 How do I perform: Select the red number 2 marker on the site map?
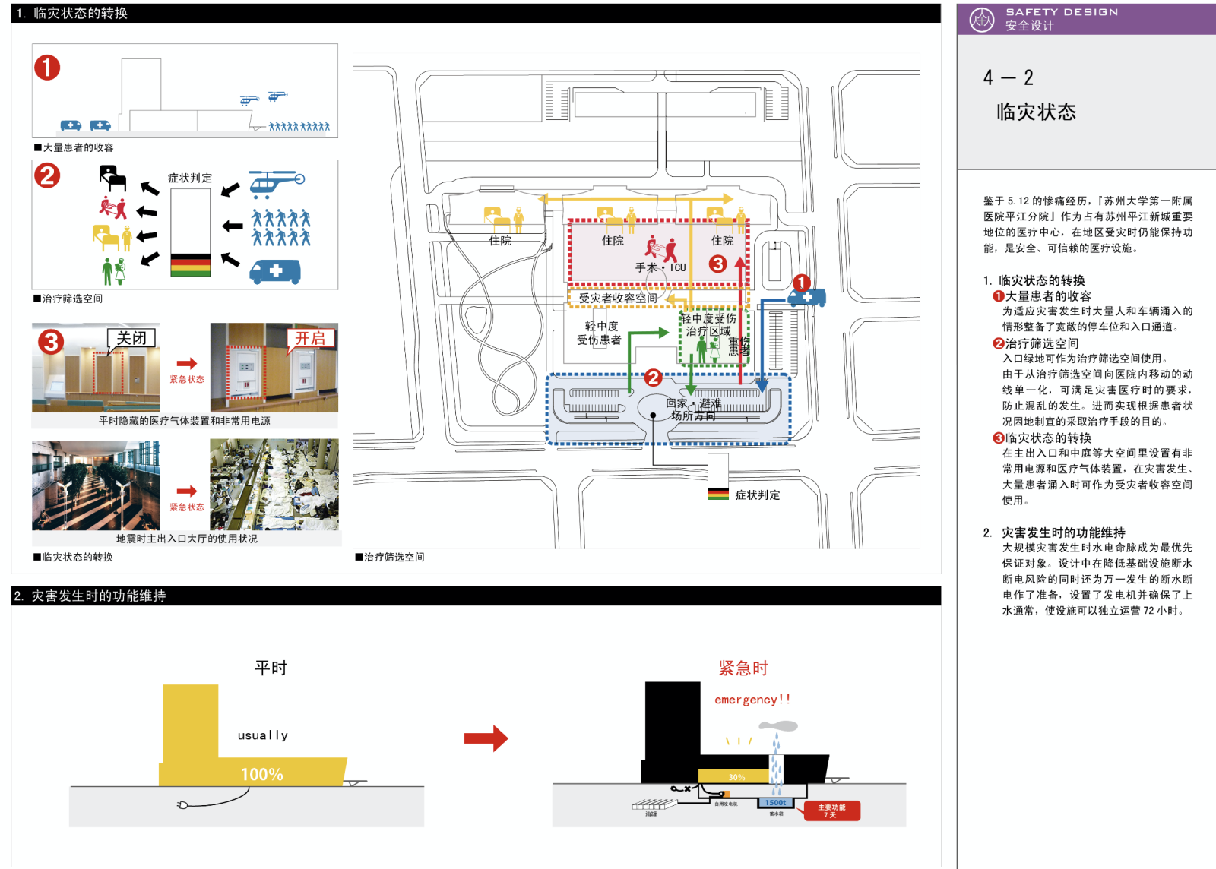point(653,378)
